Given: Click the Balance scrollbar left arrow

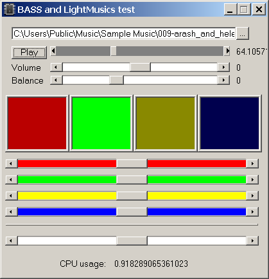Looking at the screenshot, I should pyautogui.click(x=56, y=80).
